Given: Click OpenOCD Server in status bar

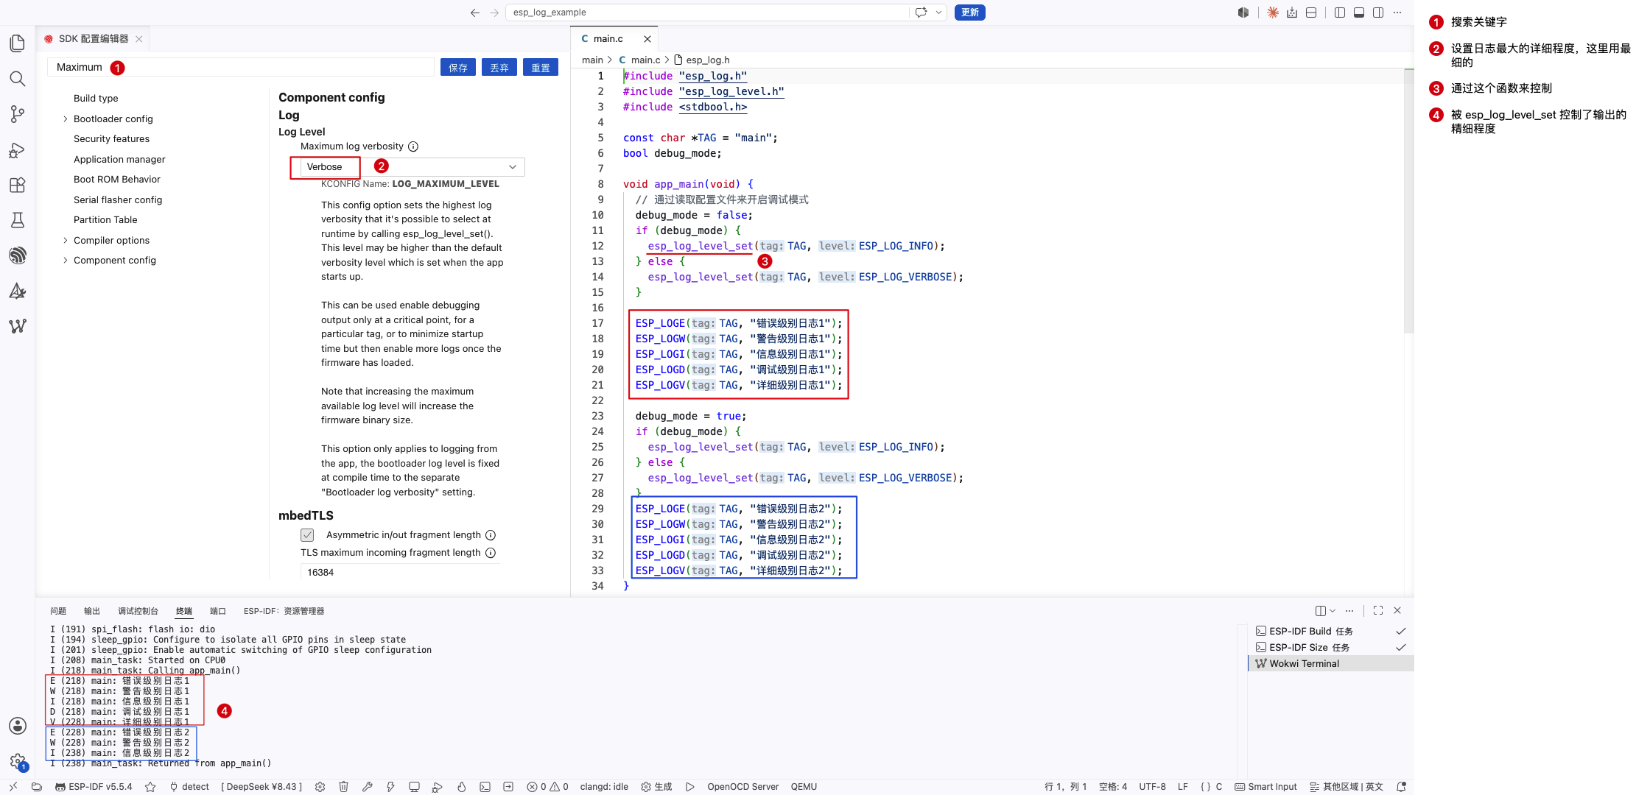Looking at the screenshot, I should pyautogui.click(x=742, y=787).
